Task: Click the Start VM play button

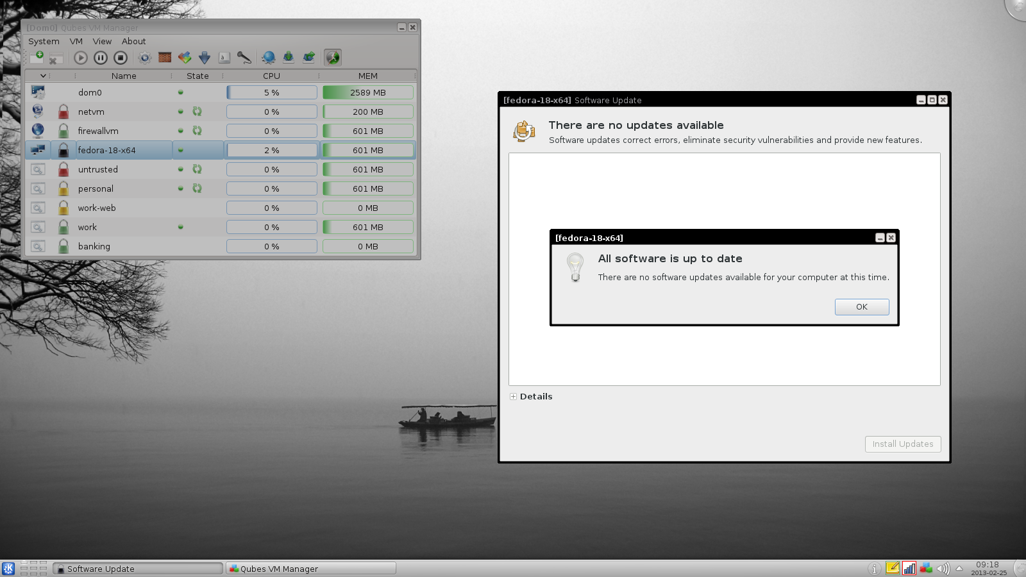Action: pos(80,58)
